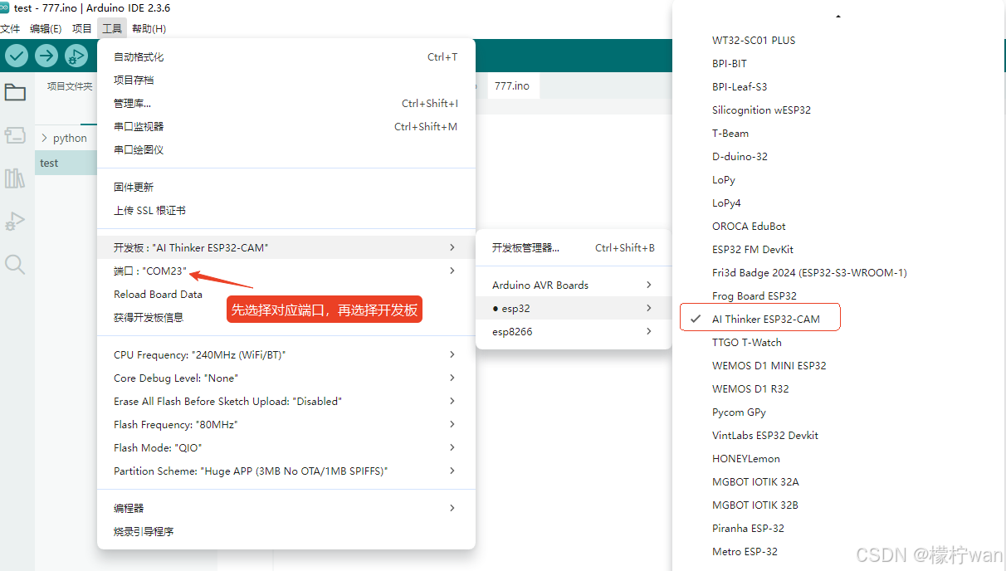Expand Arduino AVR Boards submenu
The image size is (1006, 571).
574,285
